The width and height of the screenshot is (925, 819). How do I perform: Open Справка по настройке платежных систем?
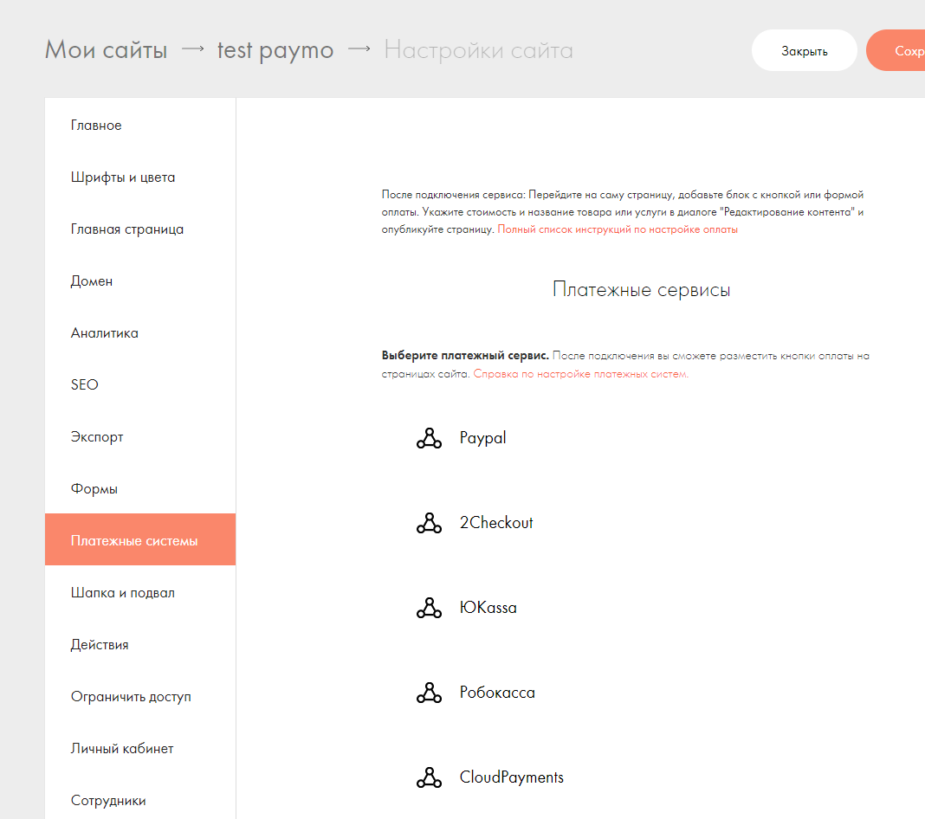point(581,374)
